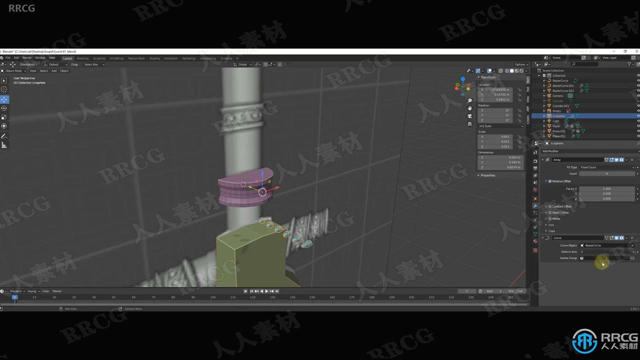Viewport: 640px width, 360px height.
Task: Hide Icosphere with its eye icon
Action: [638, 116]
